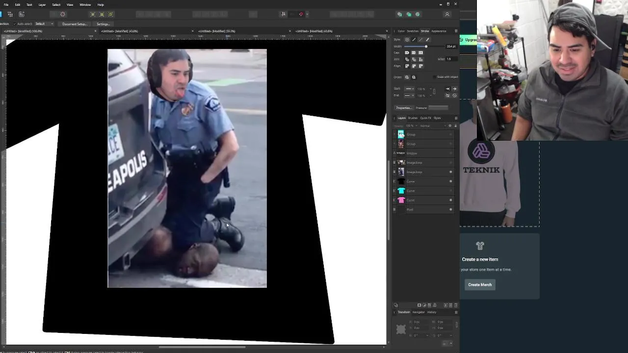The width and height of the screenshot is (628, 353).
Task: Open the Start arrowhead dropdown
Action: coord(410,89)
